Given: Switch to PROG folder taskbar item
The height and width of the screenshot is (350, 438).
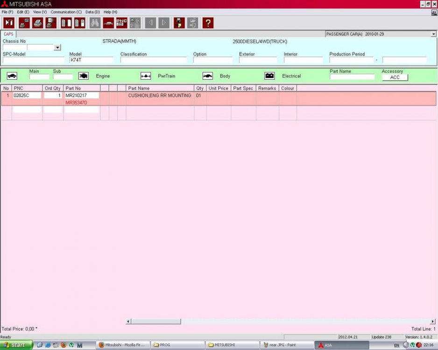Looking at the screenshot, I should [177, 345].
